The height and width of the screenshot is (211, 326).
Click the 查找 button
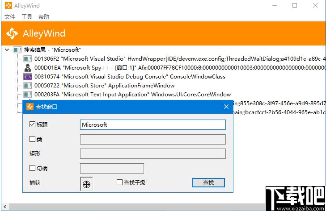[x=208, y=183]
